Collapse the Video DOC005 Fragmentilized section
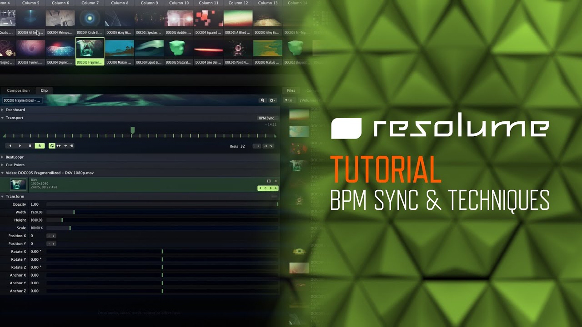 pyautogui.click(x=2, y=173)
